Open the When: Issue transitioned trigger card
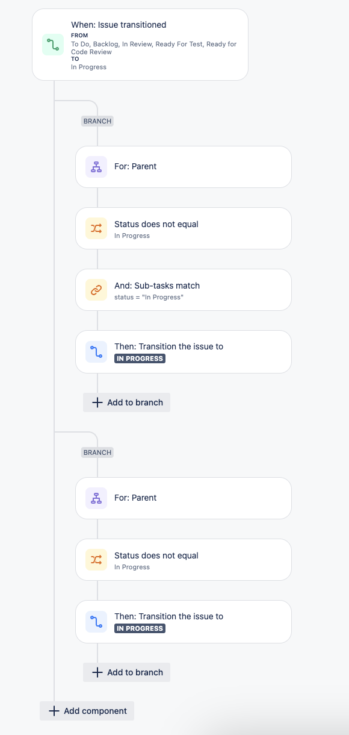 tap(140, 45)
